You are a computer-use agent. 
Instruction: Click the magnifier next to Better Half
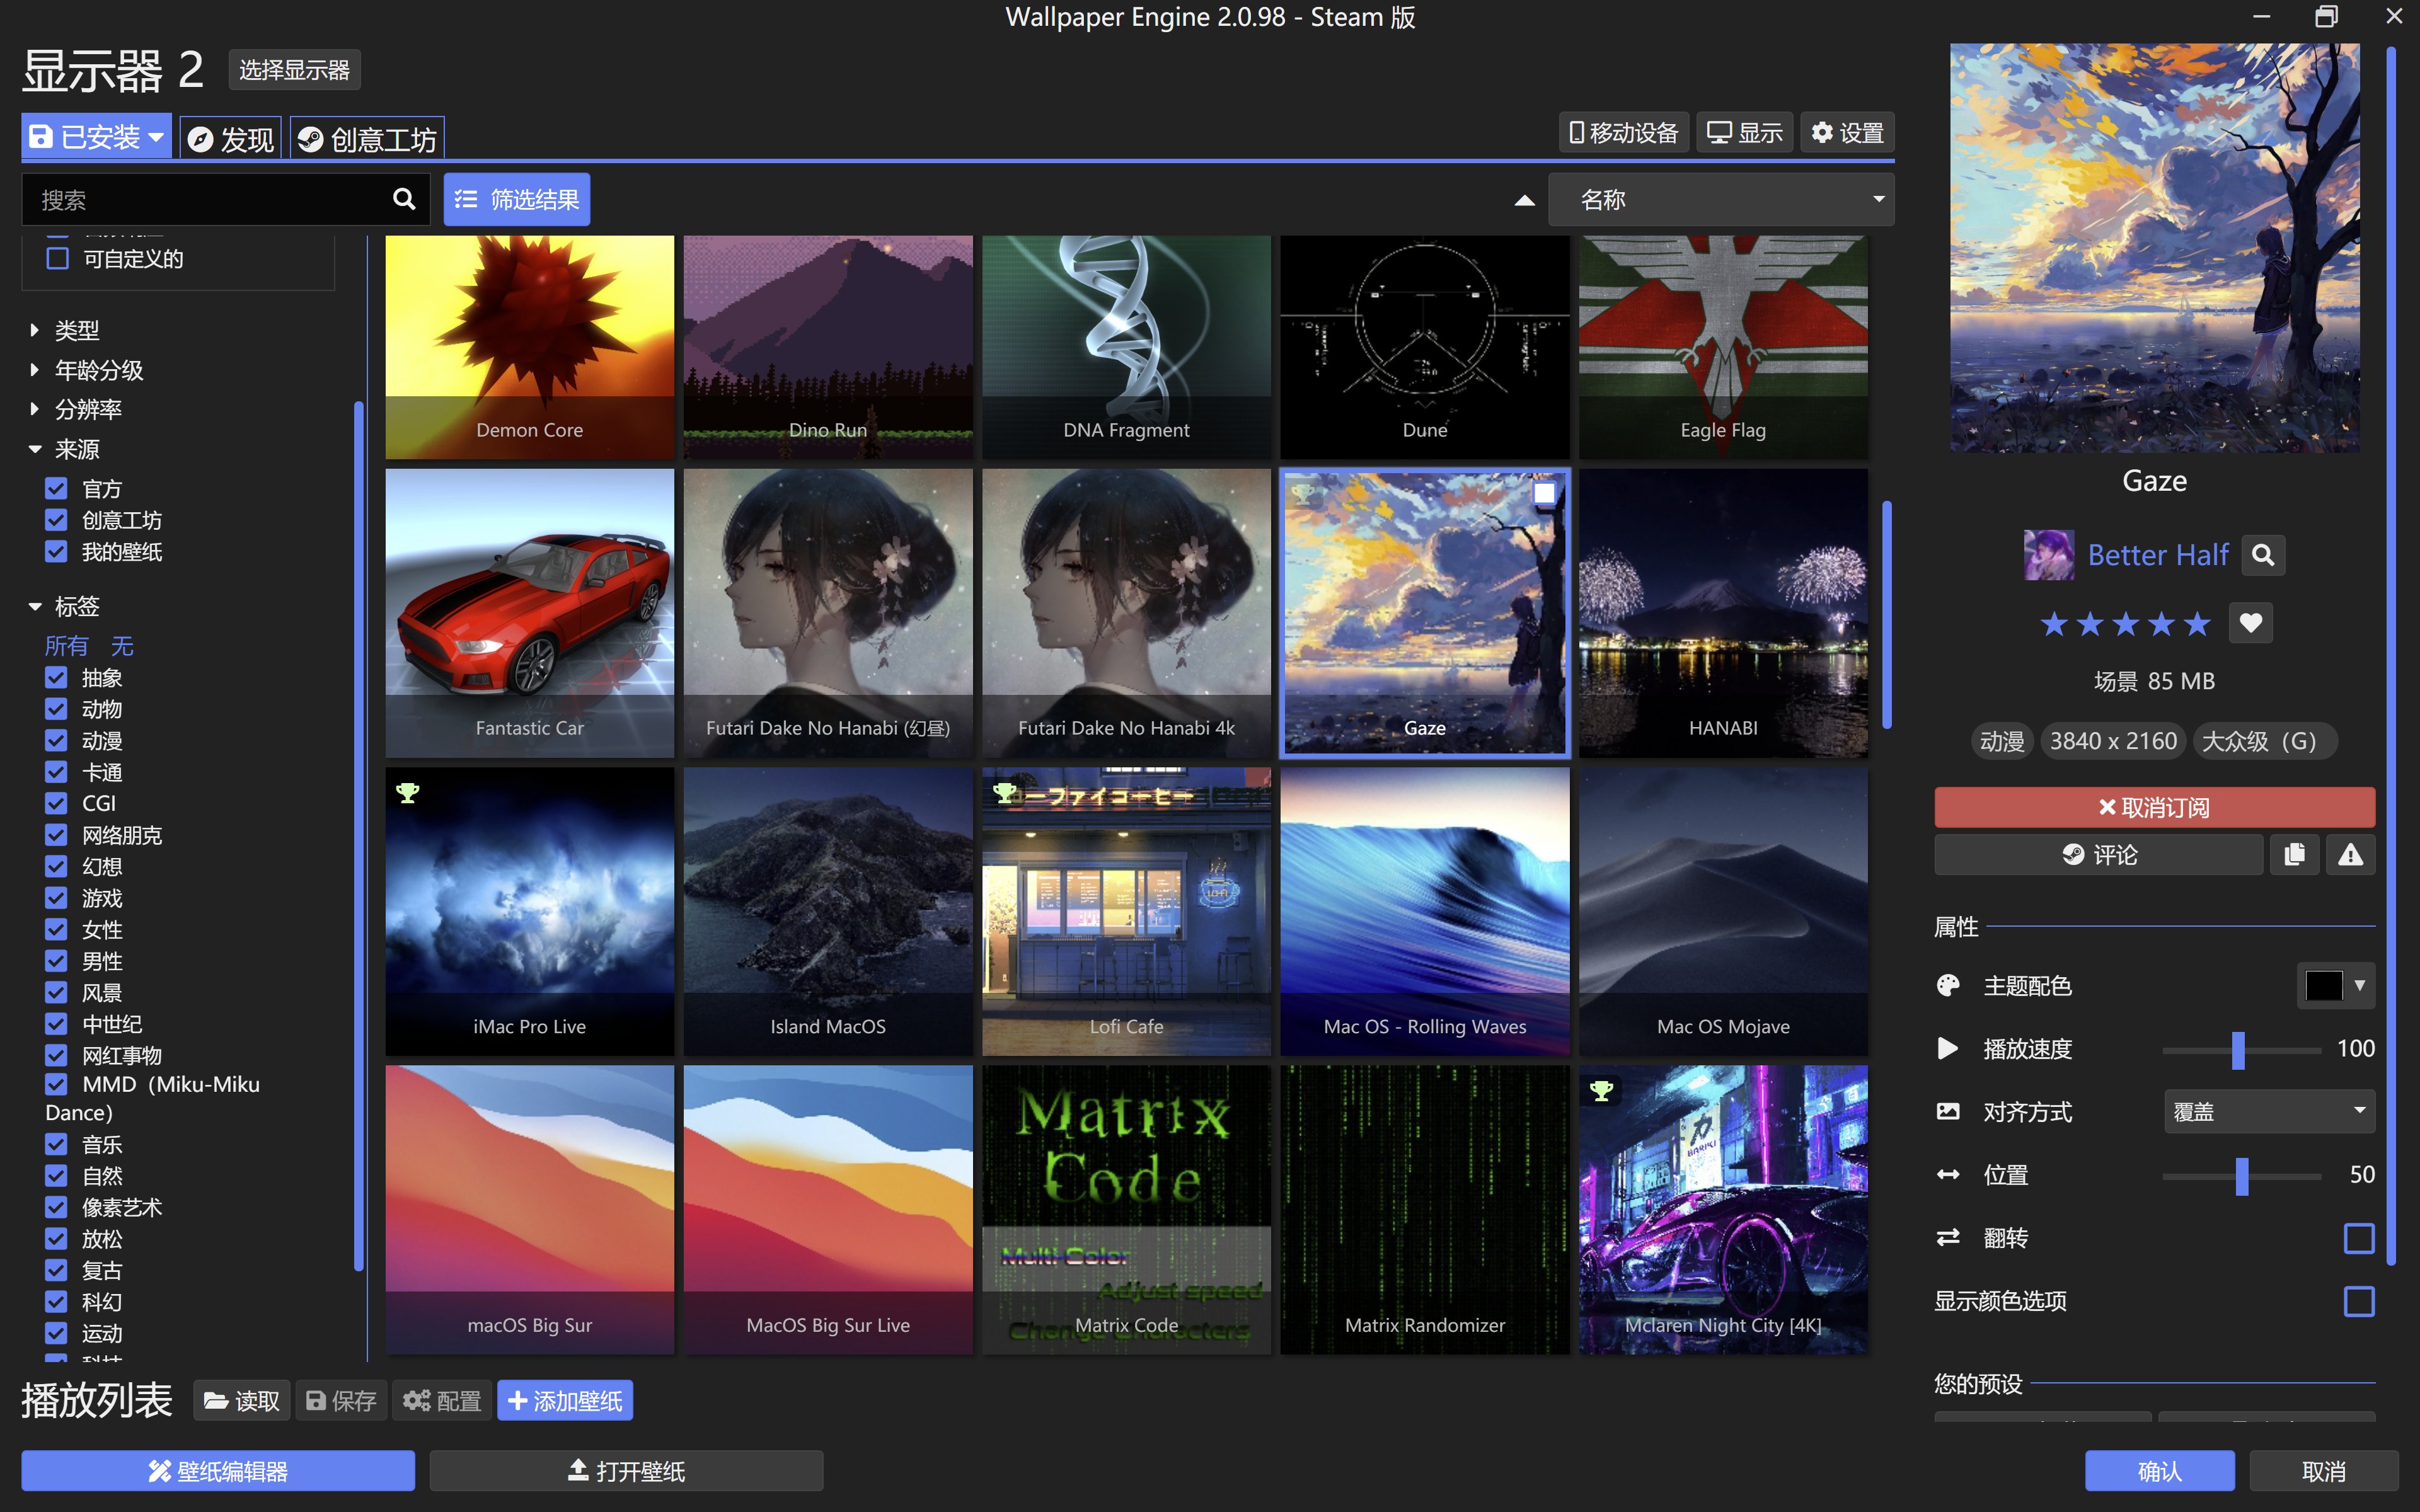[2263, 555]
